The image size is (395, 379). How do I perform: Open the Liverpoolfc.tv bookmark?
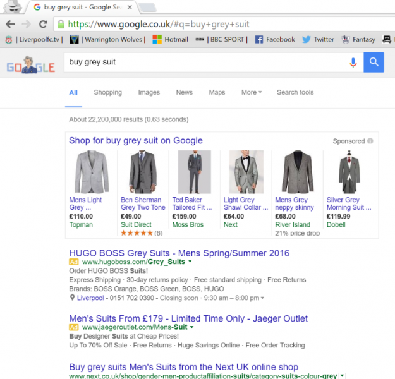(34, 40)
